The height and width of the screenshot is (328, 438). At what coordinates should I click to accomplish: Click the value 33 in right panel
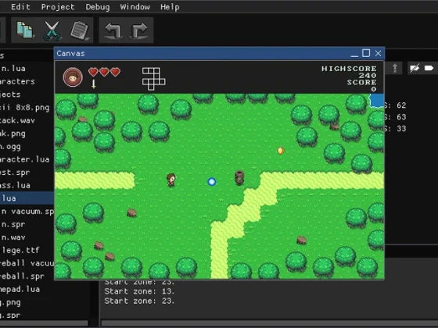coord(401,129)
